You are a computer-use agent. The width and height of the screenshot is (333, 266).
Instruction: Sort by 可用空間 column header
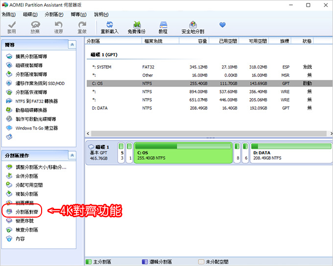[254, 41]
